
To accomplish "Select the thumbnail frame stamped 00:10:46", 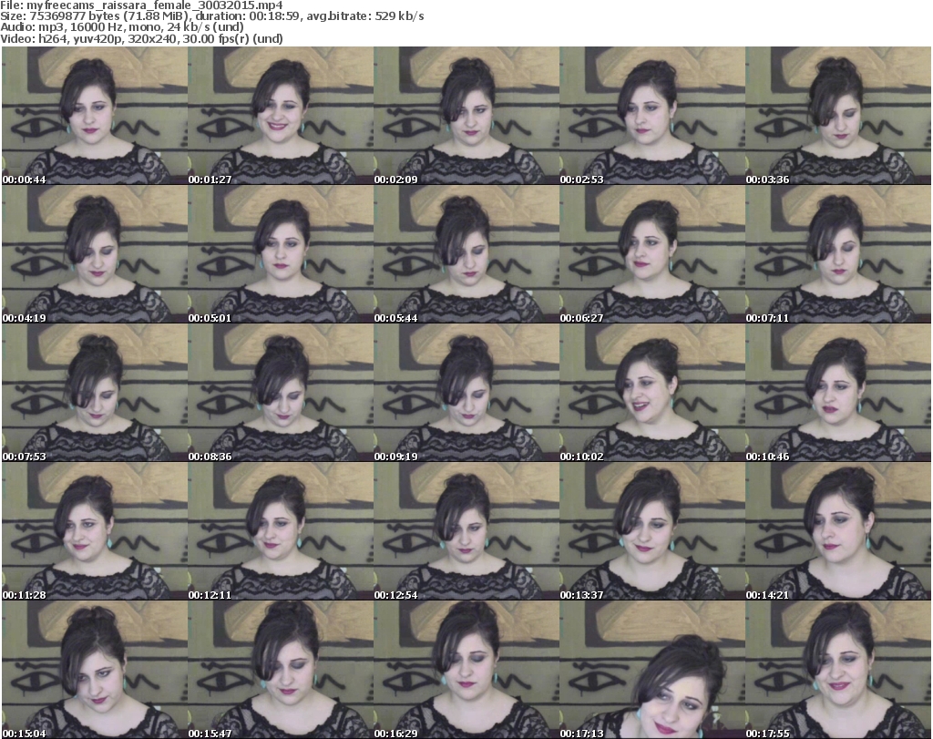I will click(838, 393).
